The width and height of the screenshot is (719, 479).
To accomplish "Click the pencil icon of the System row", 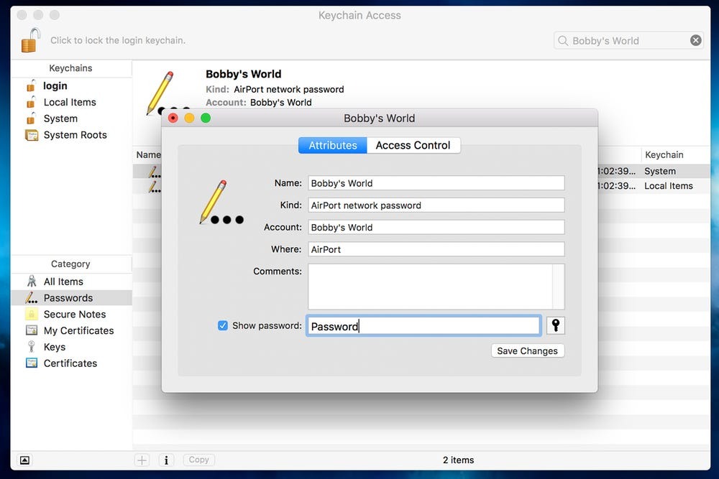I will (x=154, y=172).
